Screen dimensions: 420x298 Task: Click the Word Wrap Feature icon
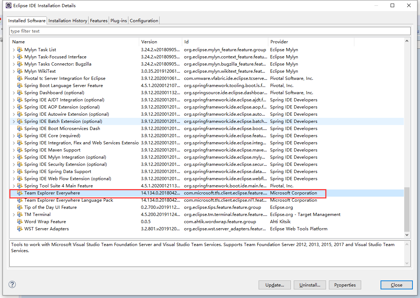[20, 221]
